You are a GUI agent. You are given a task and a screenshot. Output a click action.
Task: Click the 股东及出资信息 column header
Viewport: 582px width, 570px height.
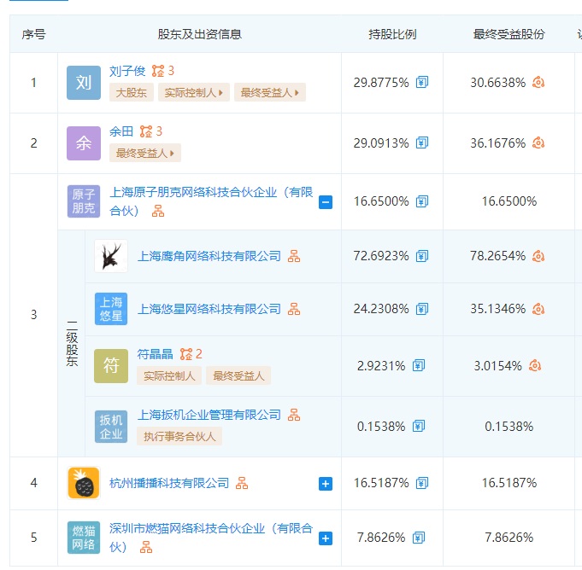pos(200,34)
